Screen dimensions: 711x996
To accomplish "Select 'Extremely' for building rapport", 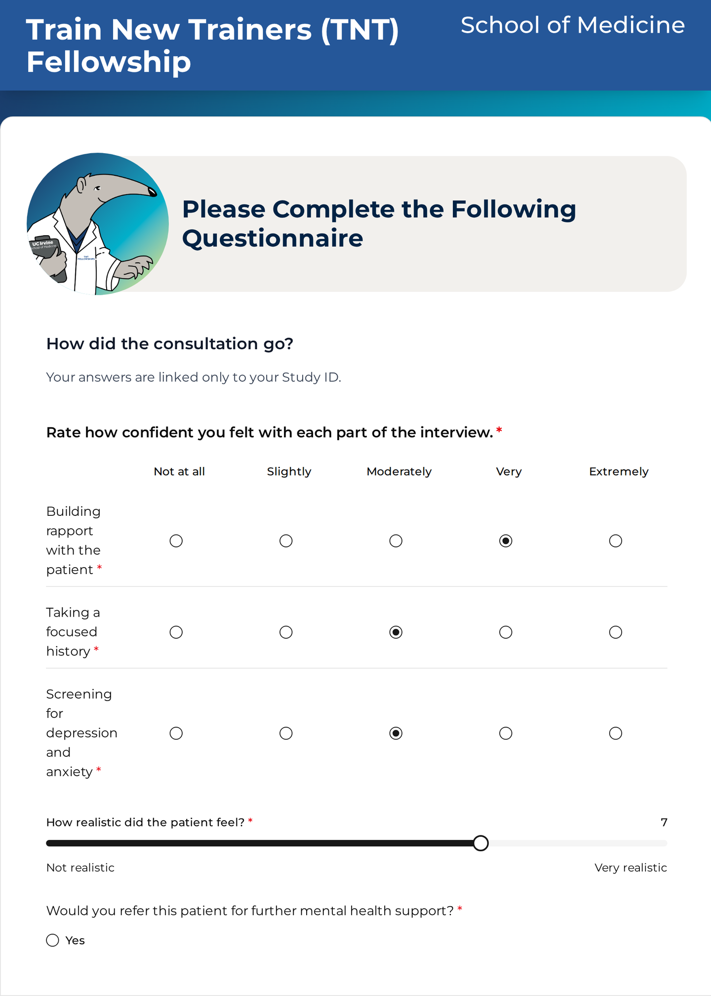I will pos(616,541).
